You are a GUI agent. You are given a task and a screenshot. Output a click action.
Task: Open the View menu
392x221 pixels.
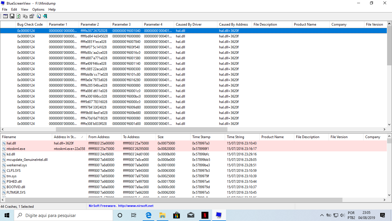coord(25,9)
